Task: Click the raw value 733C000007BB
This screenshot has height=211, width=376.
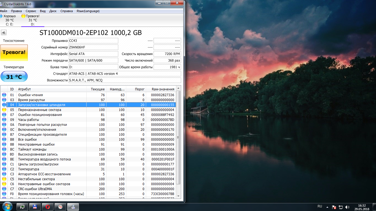Action: [x=163, y=194]
